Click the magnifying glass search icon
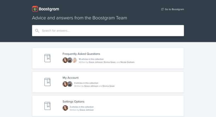The image size is (216, 117). [x=37, y=31]
